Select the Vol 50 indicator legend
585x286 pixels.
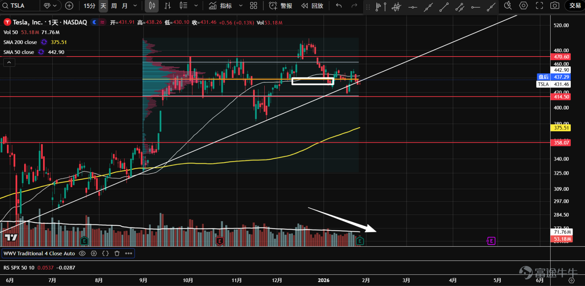(11, 32)
